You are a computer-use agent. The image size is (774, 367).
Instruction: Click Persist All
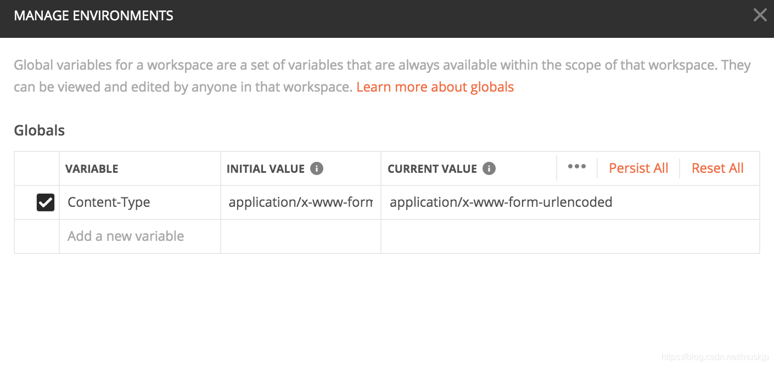(x=638, y=168)
